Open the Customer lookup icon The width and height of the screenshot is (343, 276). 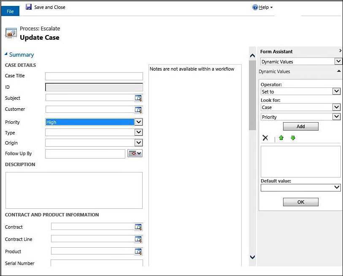pyautogui.click(x=138, y=109)
